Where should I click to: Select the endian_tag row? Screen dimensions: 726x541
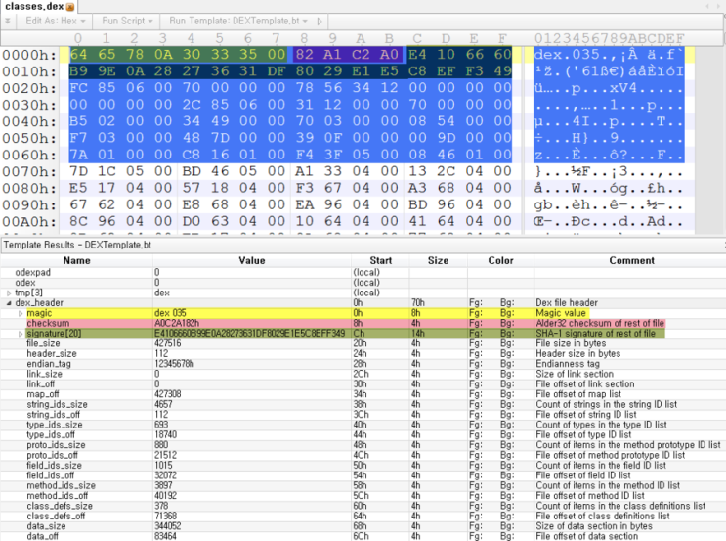[x=363, y=364]
